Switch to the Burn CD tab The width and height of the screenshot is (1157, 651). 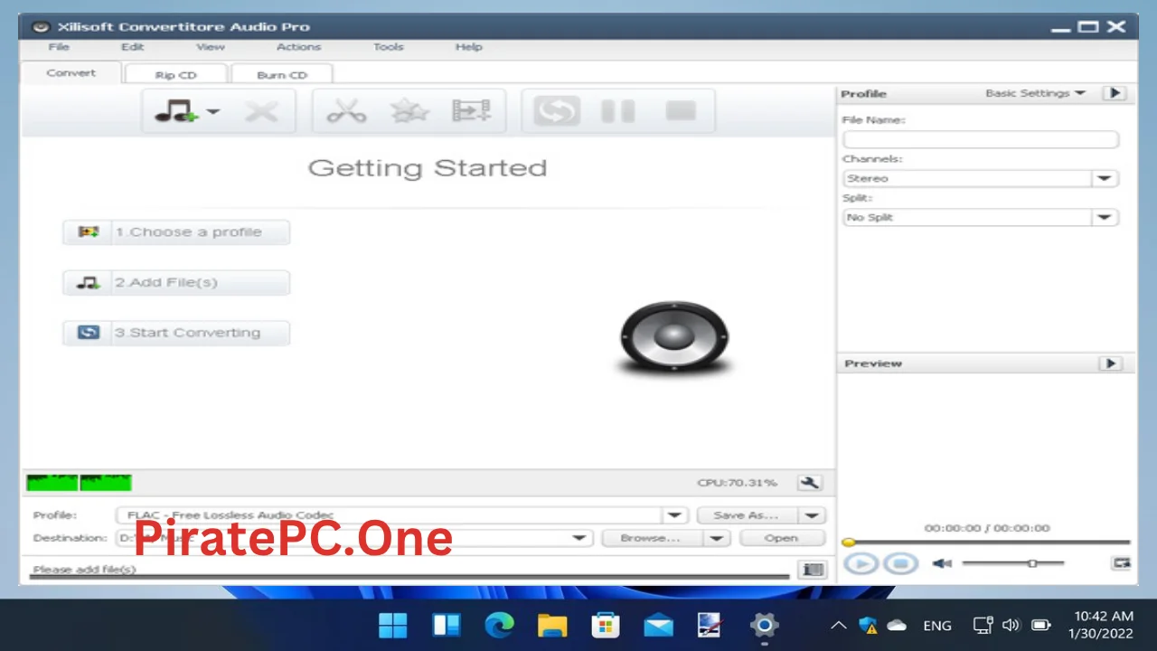click(282, 75)
